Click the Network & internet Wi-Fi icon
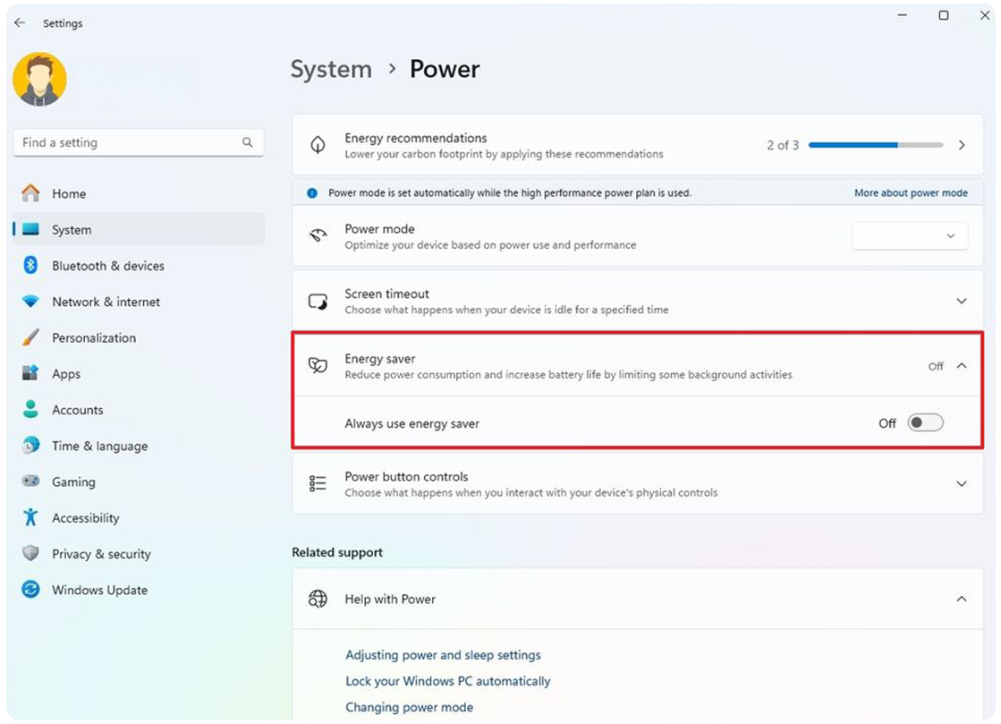Image resolution: width=1001 pixels, height=724 pixels. click(x=30, y=302)
